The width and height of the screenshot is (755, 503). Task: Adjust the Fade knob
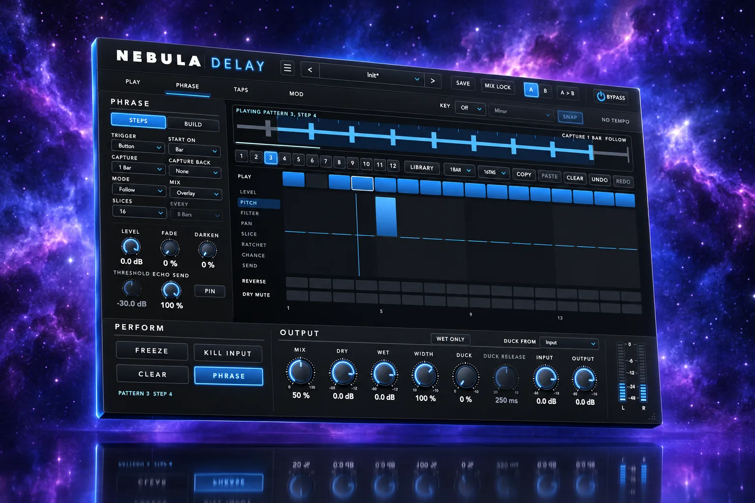[170, 248]
